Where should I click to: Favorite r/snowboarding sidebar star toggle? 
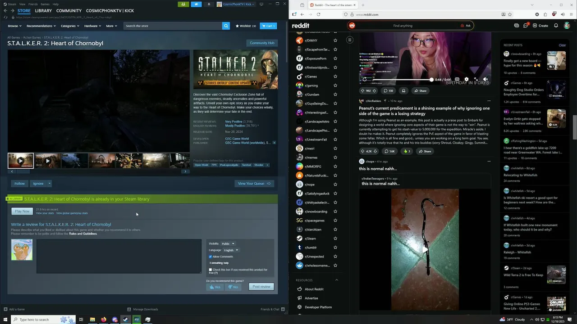[x=335, y=211]
